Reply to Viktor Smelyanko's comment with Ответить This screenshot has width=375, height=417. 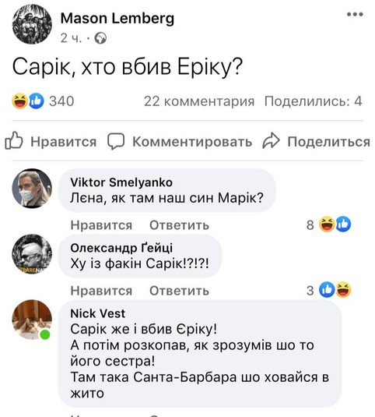click(179, 225)
